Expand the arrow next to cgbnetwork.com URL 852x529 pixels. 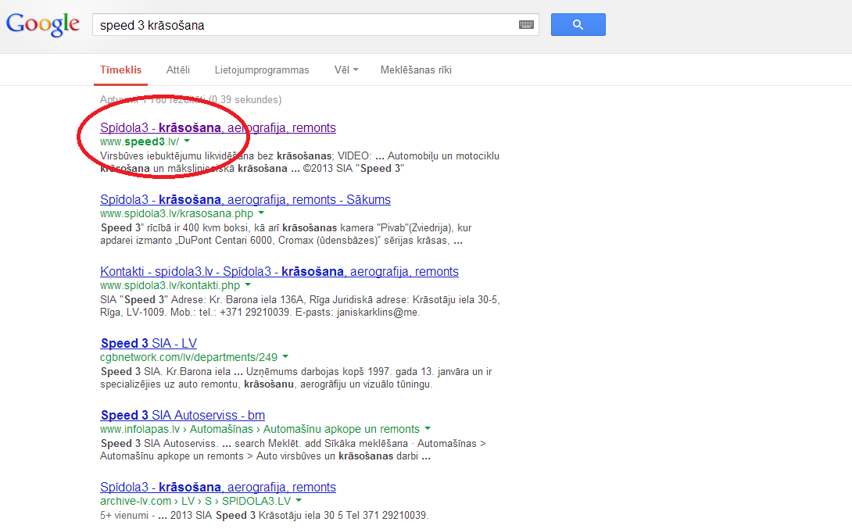(x=285, y=357)
